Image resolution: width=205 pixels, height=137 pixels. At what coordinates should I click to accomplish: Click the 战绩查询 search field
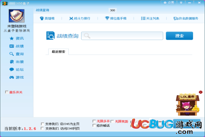point(122,36)
